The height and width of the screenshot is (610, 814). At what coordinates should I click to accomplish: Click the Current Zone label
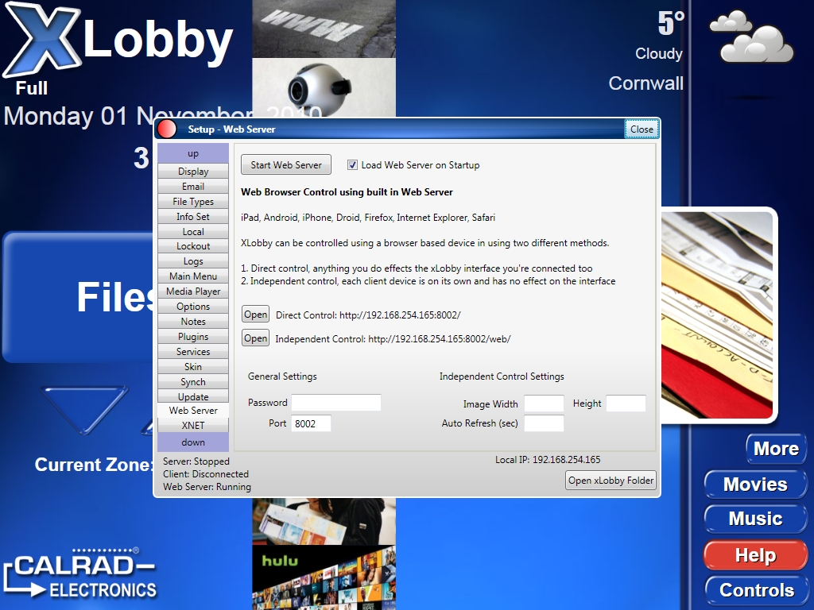click(x=94, y=465)
